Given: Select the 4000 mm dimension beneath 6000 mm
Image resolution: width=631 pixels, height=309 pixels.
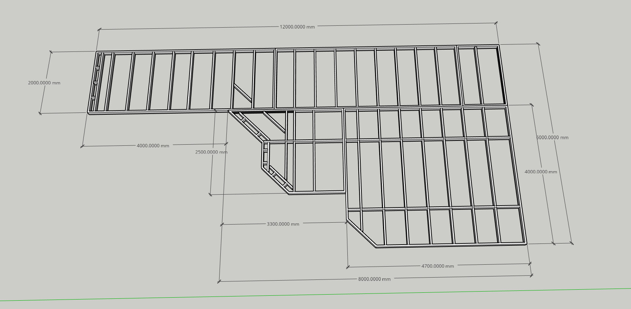Looking at the screenshot, I should coord(541,172).
